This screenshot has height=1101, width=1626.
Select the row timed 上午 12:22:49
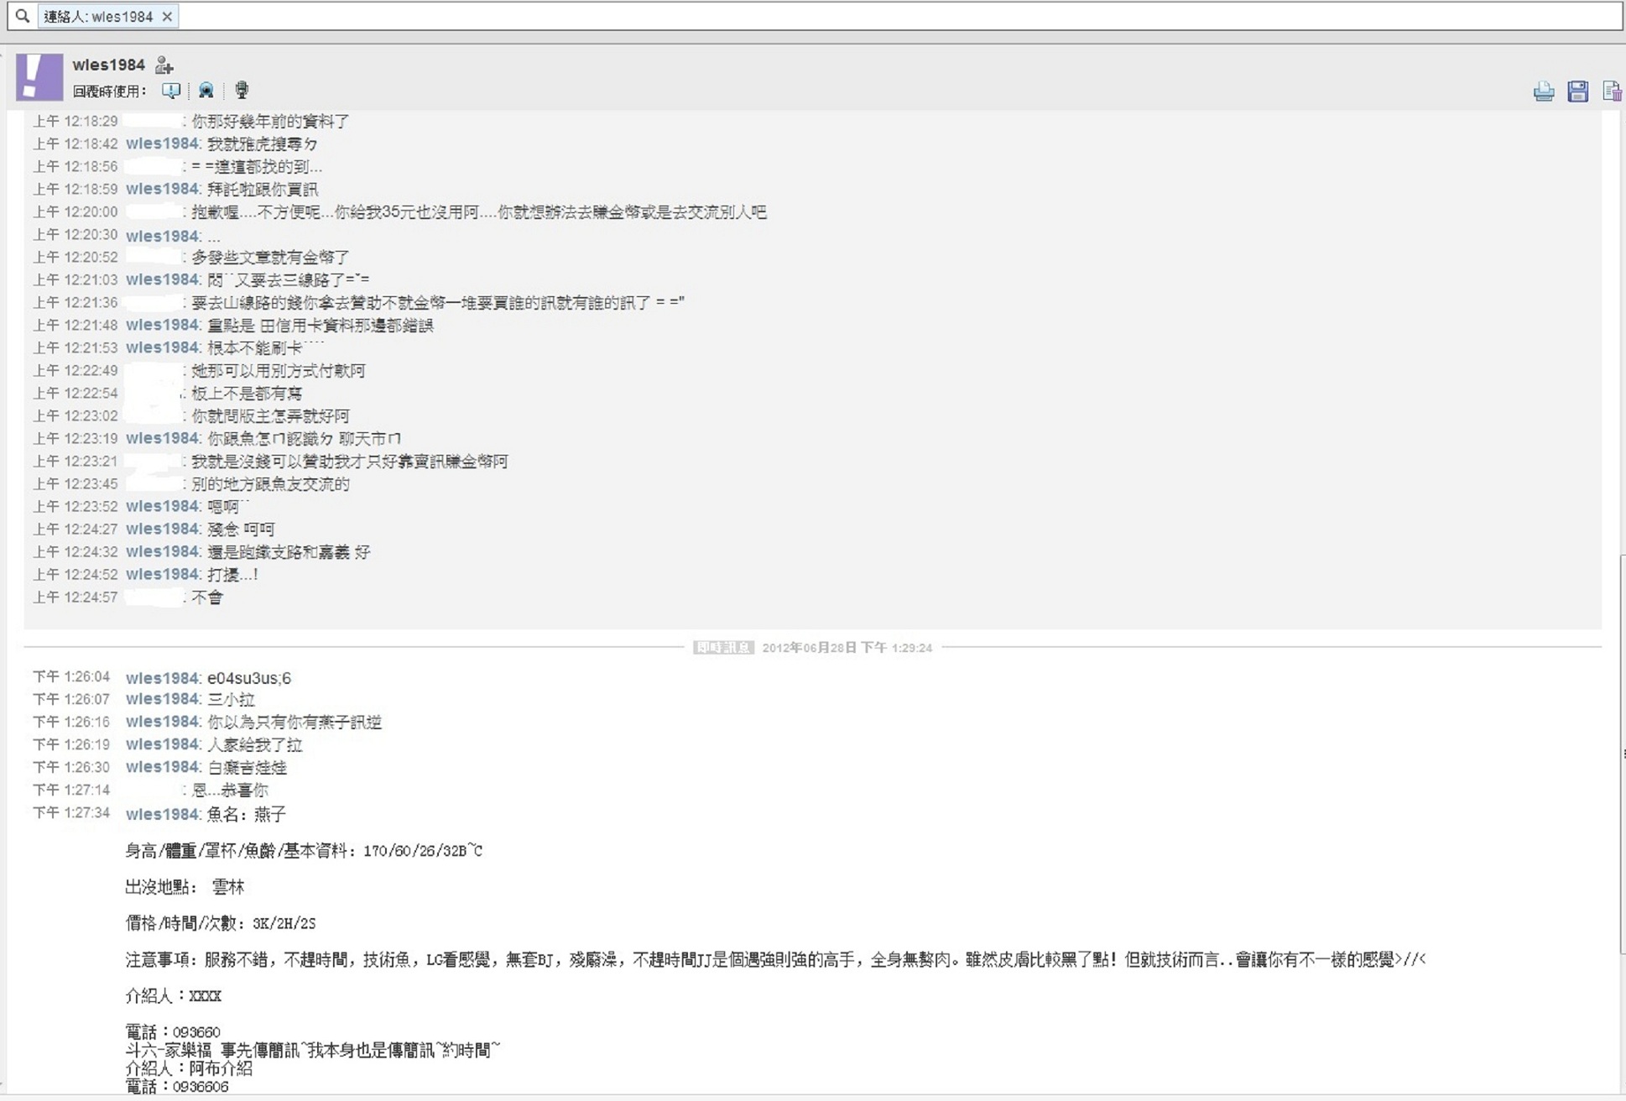199,370
